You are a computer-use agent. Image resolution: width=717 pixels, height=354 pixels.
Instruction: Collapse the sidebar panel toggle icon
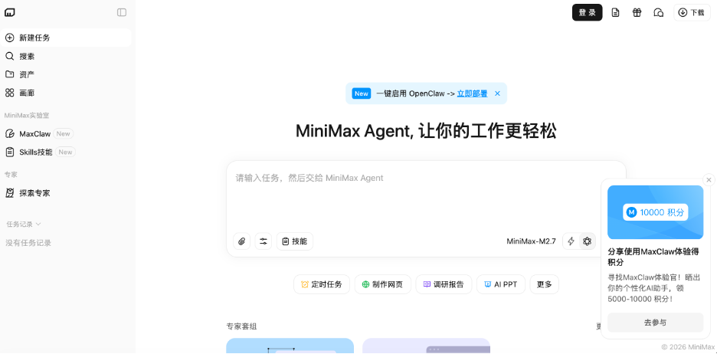click(122, 12)
